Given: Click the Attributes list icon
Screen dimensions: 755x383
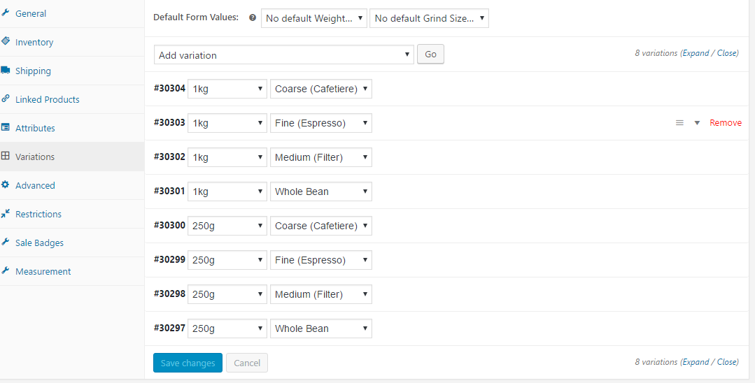Looking at the screenshot, I should (6, 127).
